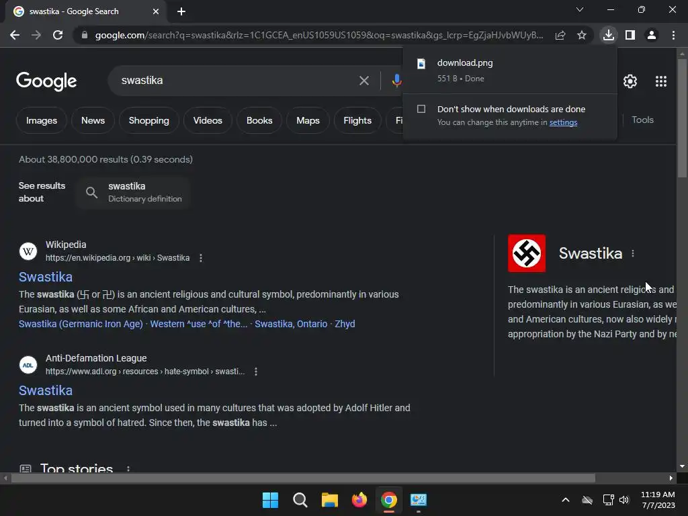Viewport: 688px width, 516px height.
Task: Open the Swastika, Ontario sublink
Action: pos(291,324)
